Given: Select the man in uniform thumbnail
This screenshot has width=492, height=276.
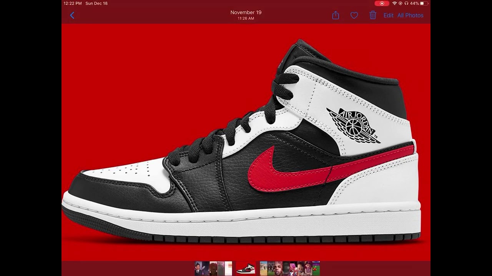Looking at the screenshot, I should (198, 268).
